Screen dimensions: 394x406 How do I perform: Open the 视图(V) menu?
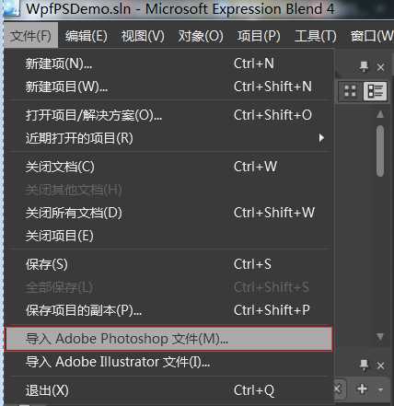click(x=143, y=36)
